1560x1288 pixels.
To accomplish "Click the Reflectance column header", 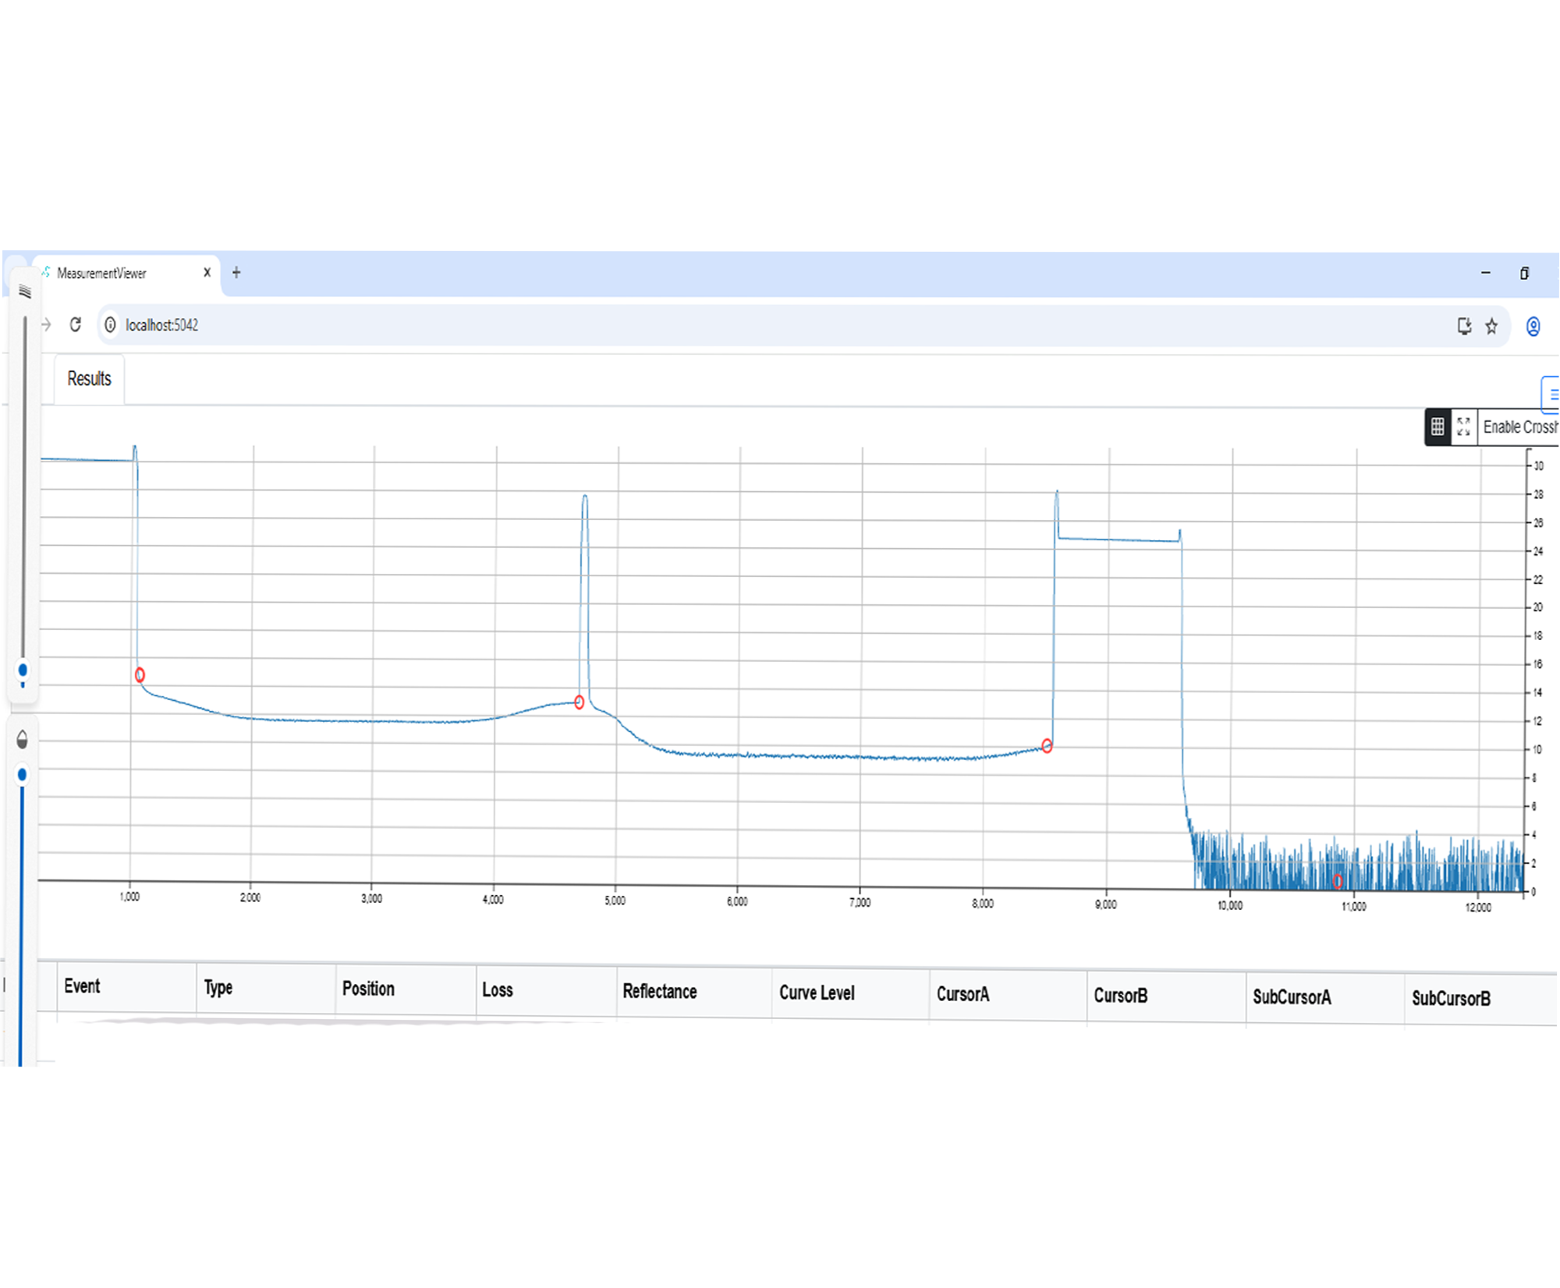I will coord(659,992).
